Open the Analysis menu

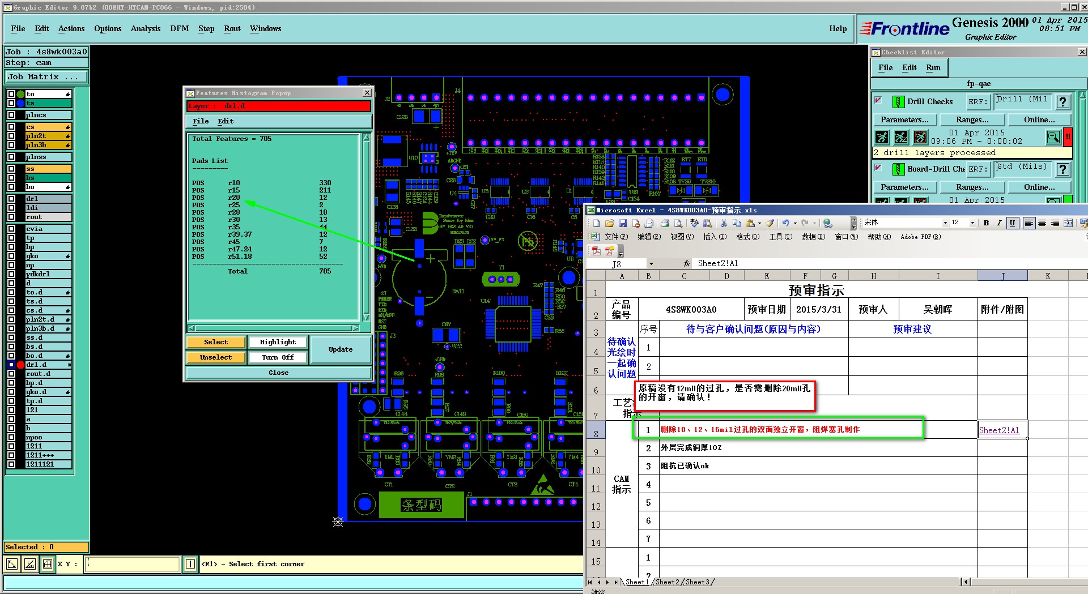tap(146, 29)
